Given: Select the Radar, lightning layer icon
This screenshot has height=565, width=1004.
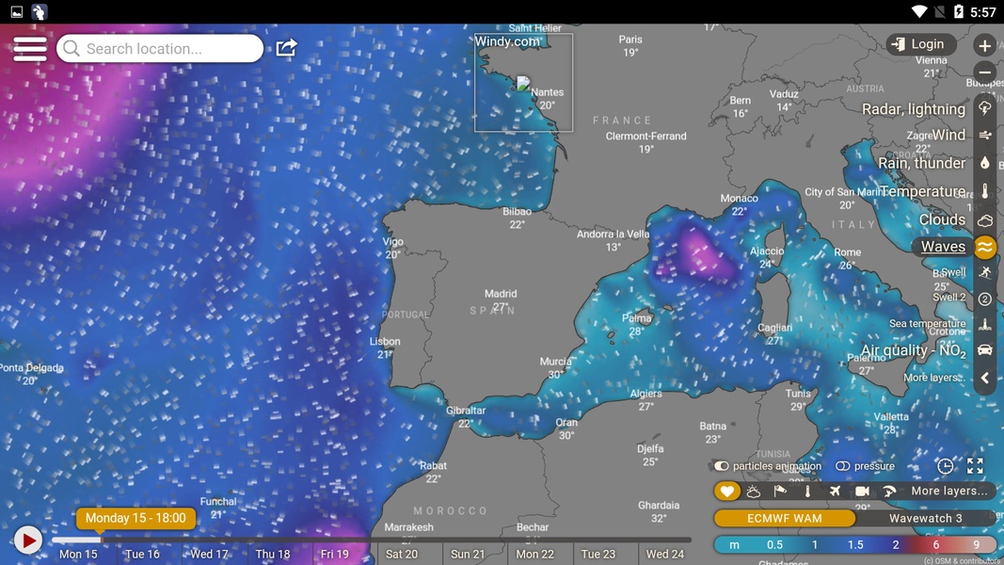Looking at the screenshot, I should point(984,108).
